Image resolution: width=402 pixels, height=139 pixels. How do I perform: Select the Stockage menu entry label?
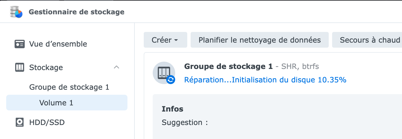click(x=46, y=68)
